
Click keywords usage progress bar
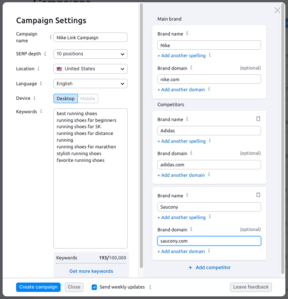tap(91, 263)
